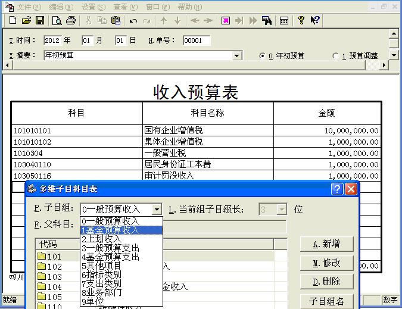Click the 单号 field showing 00001
402x309 pixels.
coord(197,40)
